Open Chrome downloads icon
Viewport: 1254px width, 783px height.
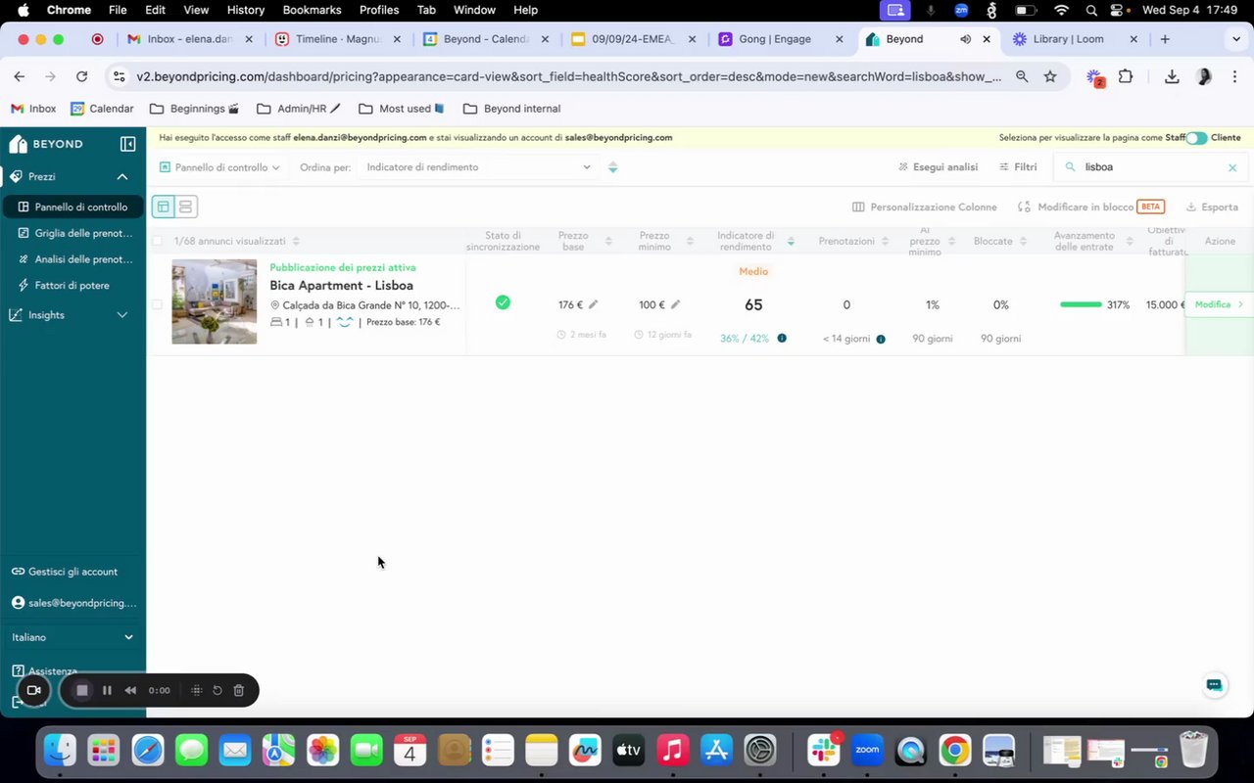(1172, 76)
